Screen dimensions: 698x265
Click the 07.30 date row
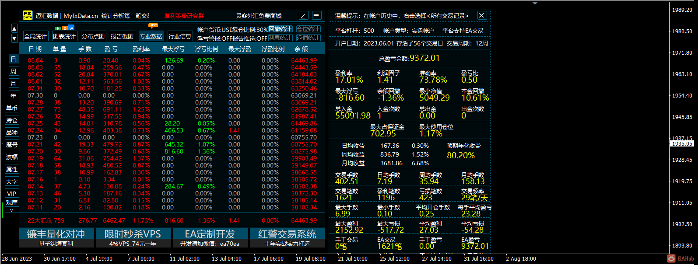(35, 95)
